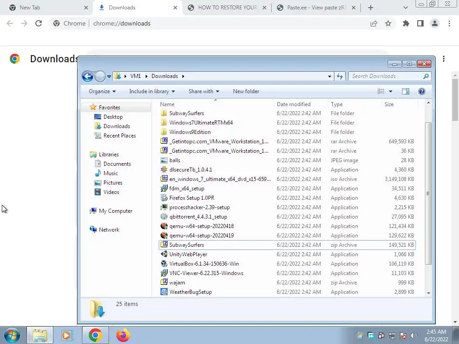Screen dimensions: 459x344
Task: Open Documents library
Action: [x=117, y=164]
